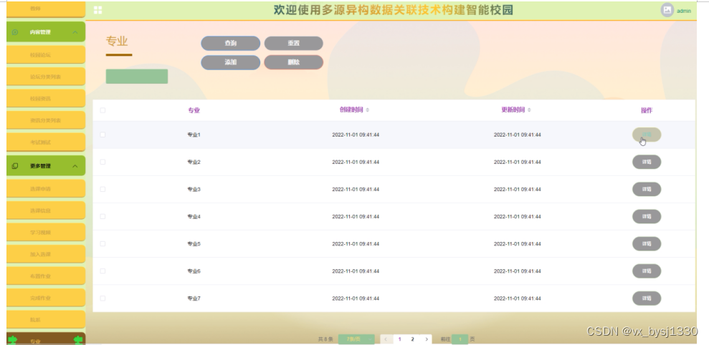Open 详情 for 专业6
This screenshot has height=345, width=709.
pos(647,271)
